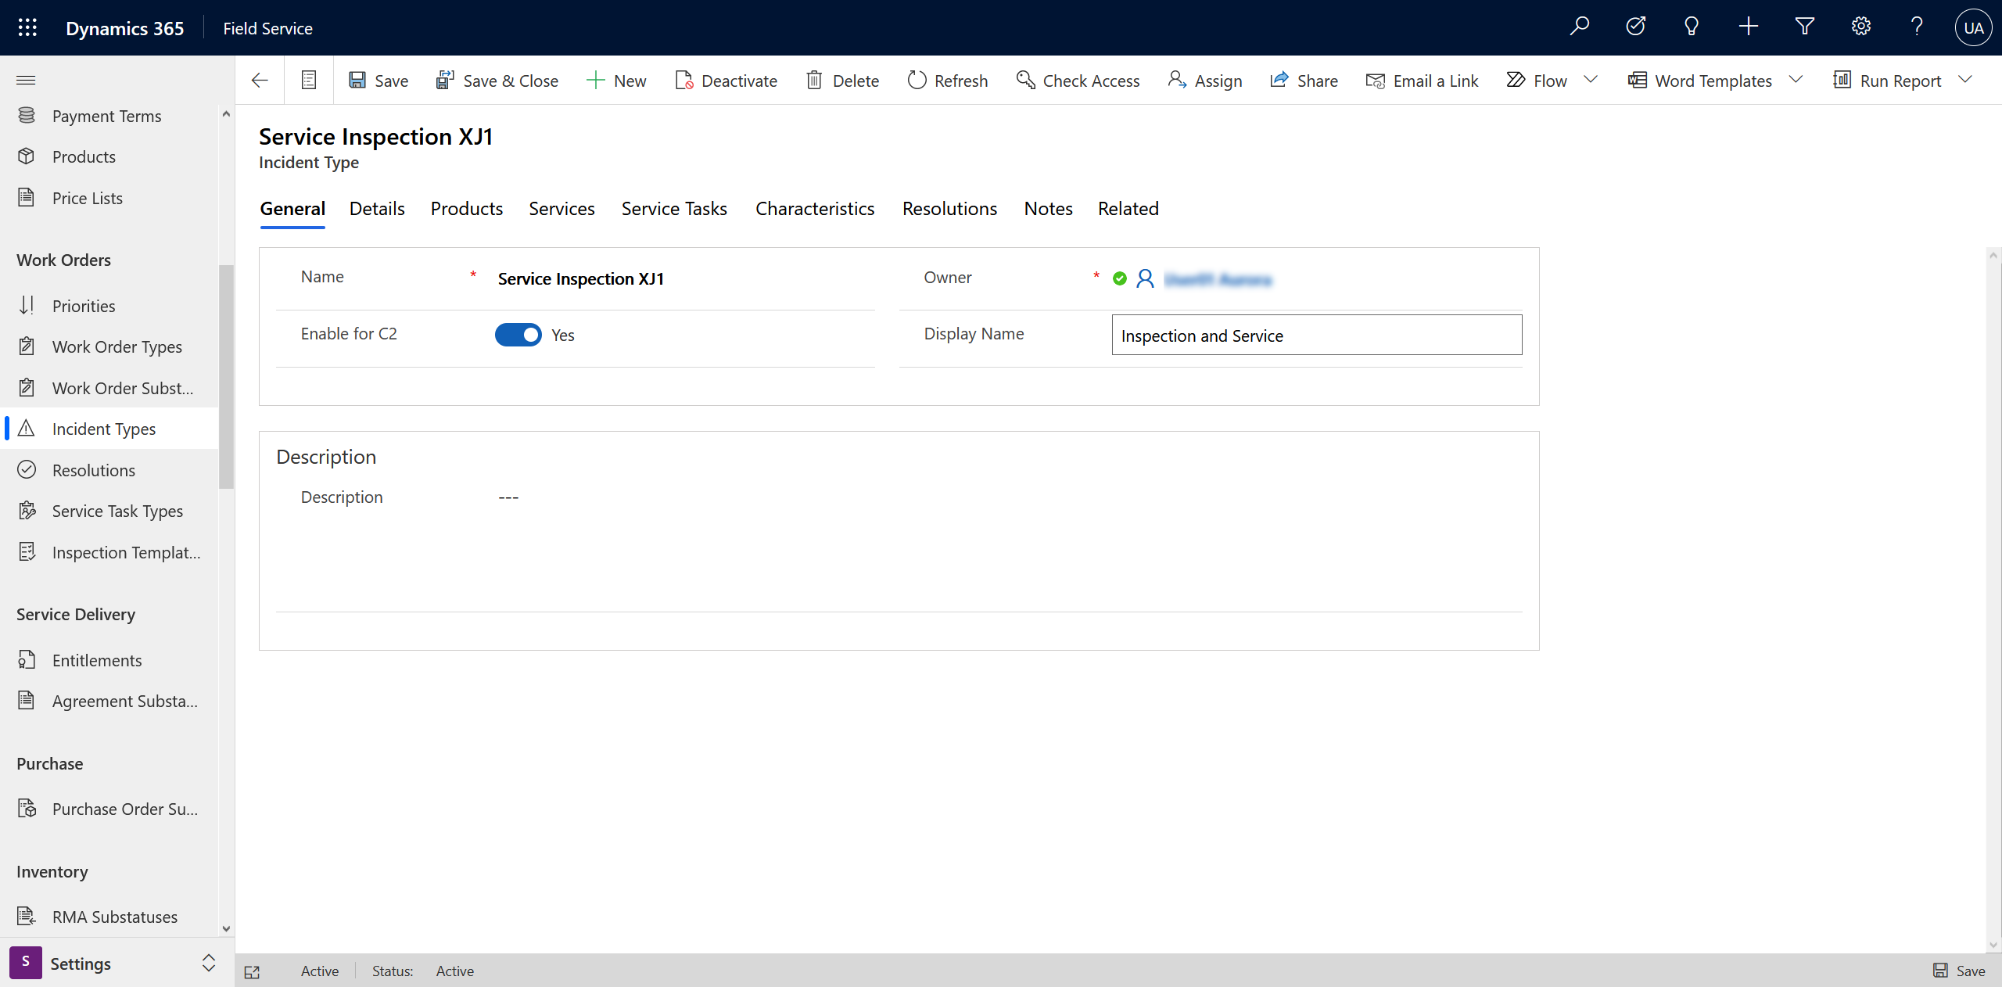2002x987 pixels.
Task: Click the Incident Types sidebar item
Action: [103, 428]
